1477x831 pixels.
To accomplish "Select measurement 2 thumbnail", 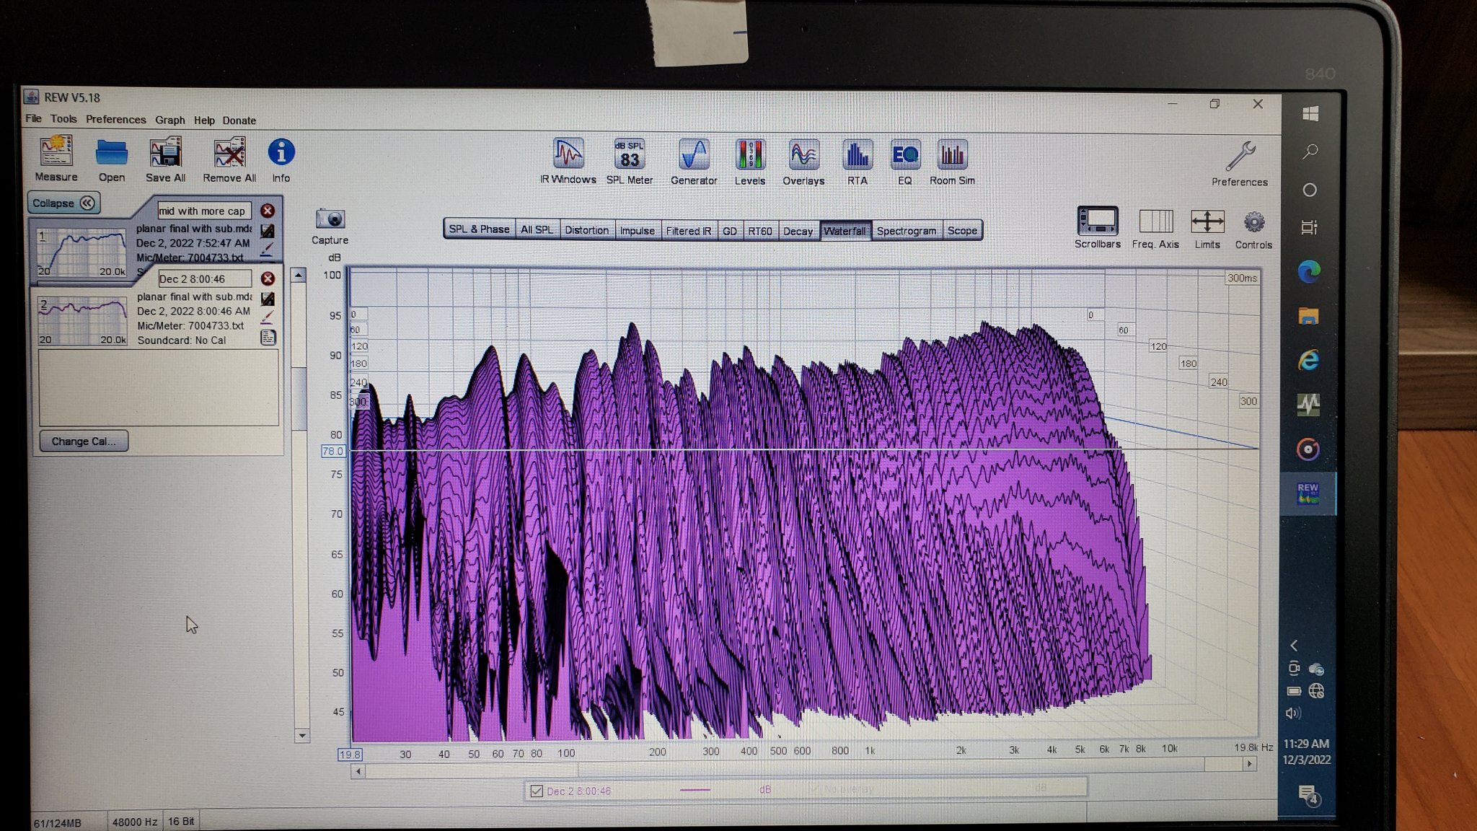I will [82, 321].
